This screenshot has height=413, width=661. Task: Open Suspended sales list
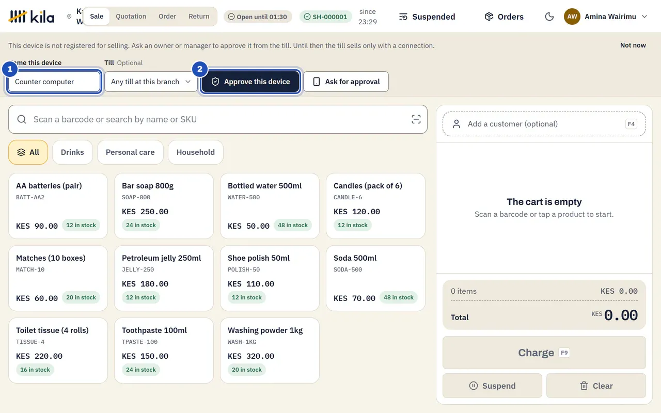(427, 17)
